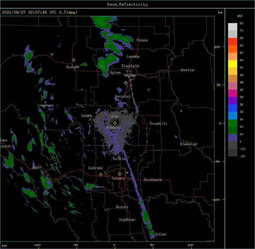Select the RedDeer city label
This screenshot has width=255, height=249.
pyautogui.click(x=130, y=75)
